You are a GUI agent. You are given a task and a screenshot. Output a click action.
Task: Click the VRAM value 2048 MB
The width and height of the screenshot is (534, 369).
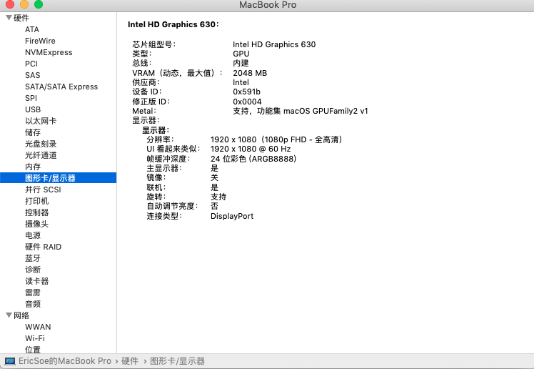(250, 73)
